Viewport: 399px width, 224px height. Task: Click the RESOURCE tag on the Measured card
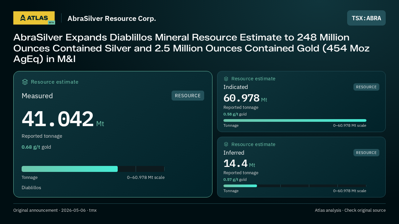tap(188, 96)
